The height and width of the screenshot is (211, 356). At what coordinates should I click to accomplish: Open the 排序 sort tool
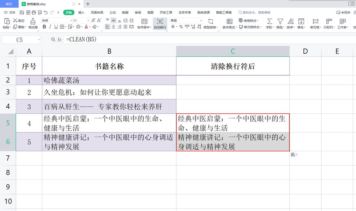coord(290,22)
